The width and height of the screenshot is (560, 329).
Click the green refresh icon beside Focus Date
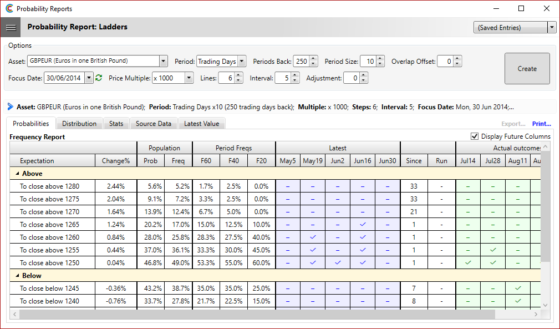point(99,78)
